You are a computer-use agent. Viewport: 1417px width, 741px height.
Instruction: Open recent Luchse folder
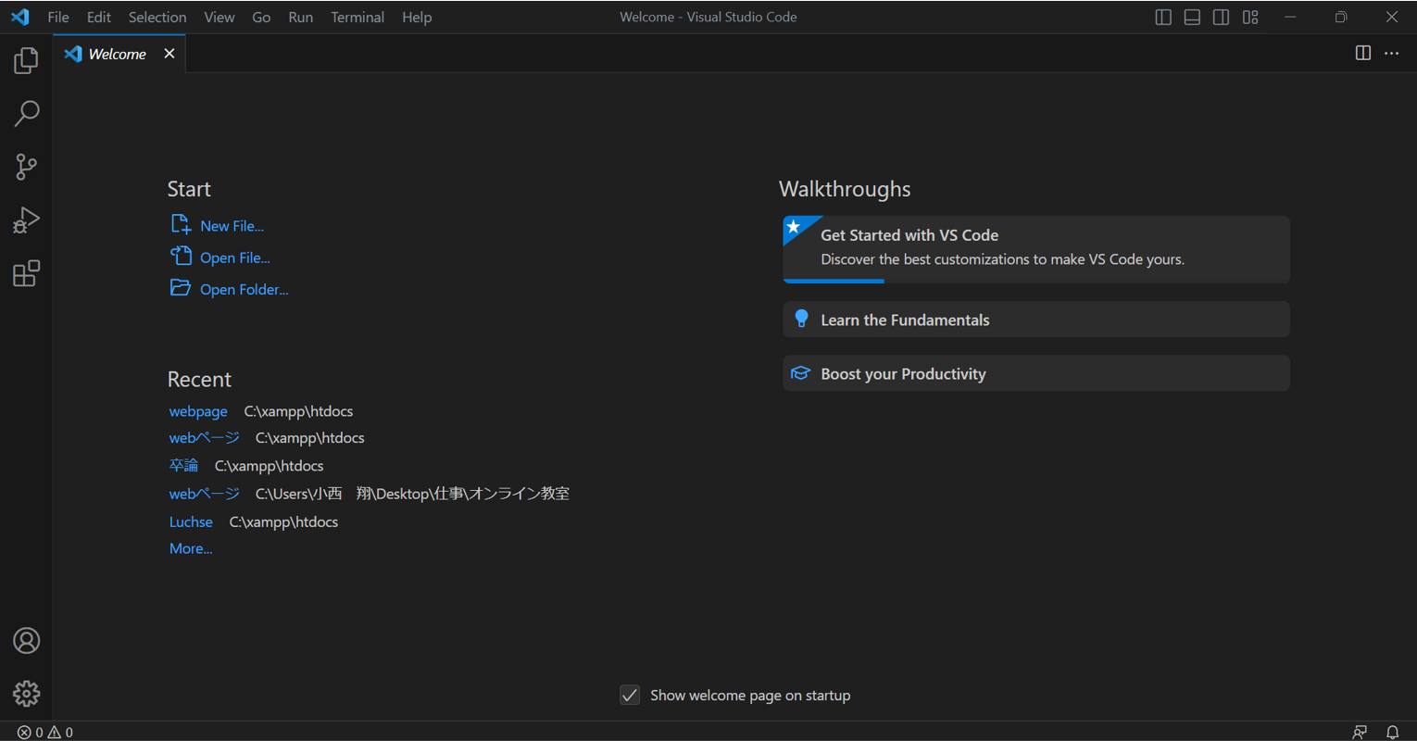pos(191,521)
